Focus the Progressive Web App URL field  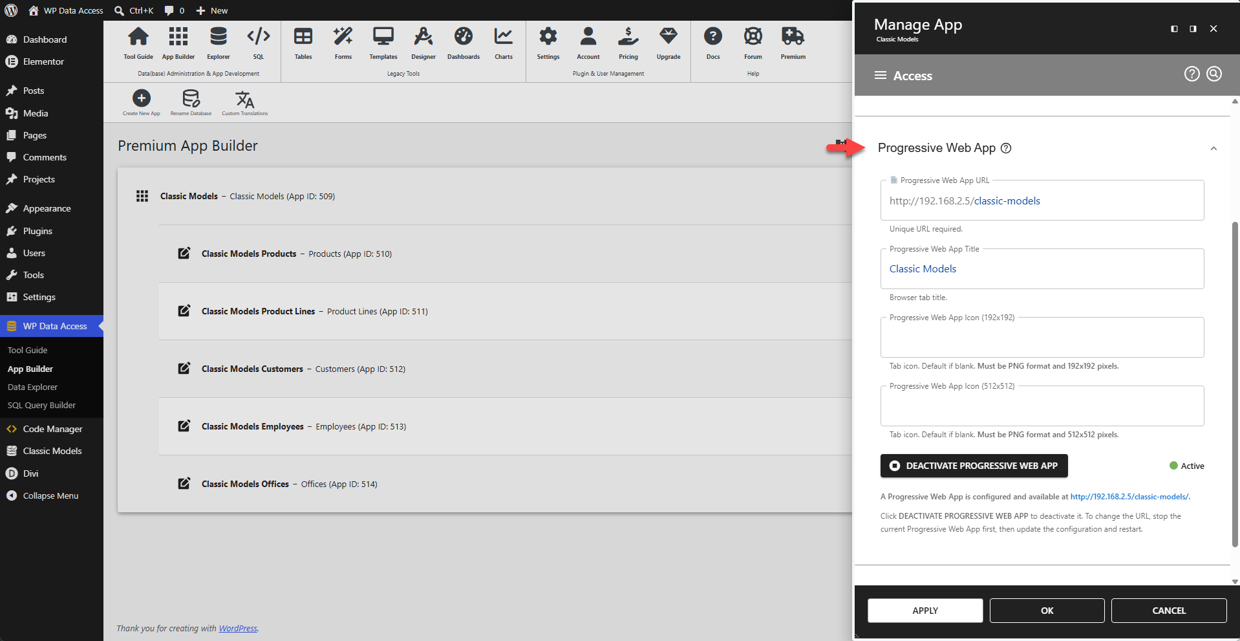click(1042, 201)
